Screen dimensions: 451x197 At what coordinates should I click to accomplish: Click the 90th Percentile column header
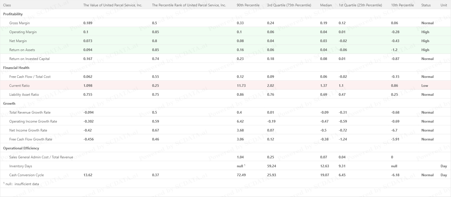(248, 5)
